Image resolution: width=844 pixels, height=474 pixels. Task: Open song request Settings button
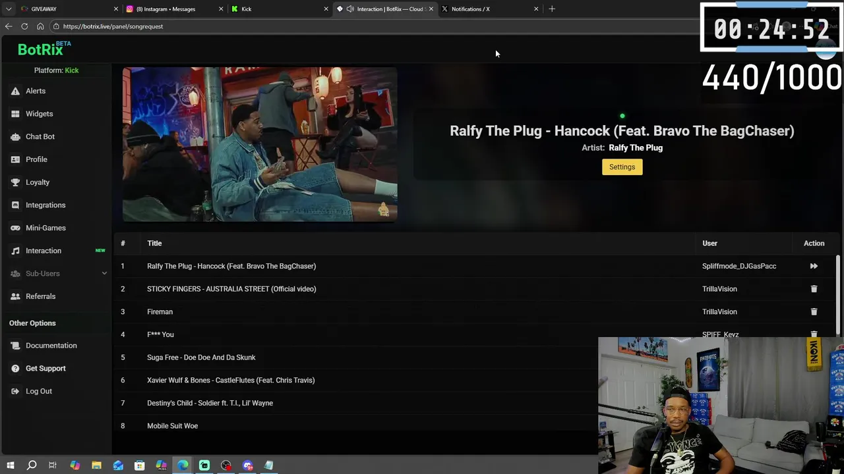(622, 167)
